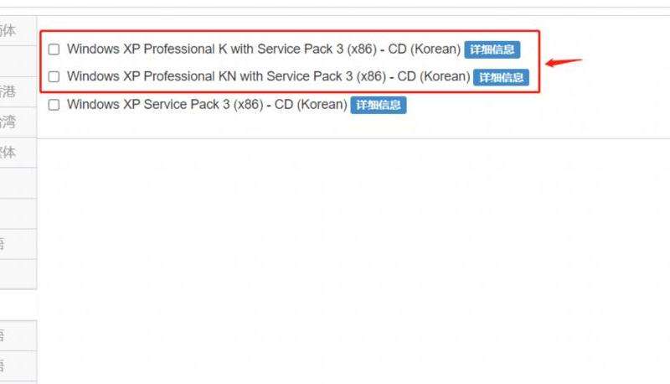Select the blank tab just above the upper 语 tab
This screenshot has width=670, height=384.
(18, 214)
